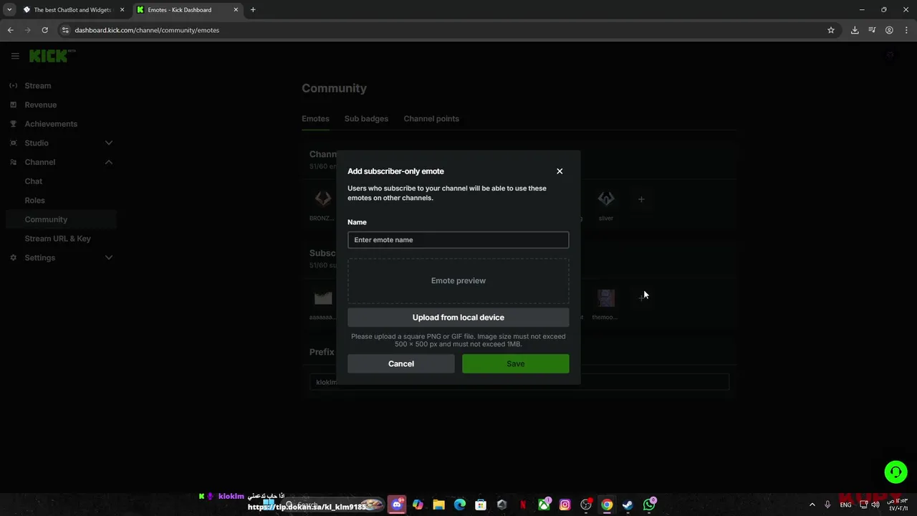
Task: Click Upload from local device button
Action: coord(458,317)
